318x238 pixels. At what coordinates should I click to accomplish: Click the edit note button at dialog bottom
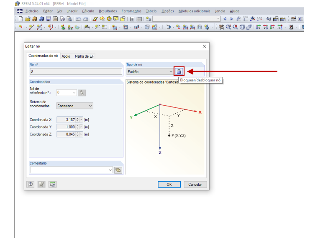(x=41, y=184)
